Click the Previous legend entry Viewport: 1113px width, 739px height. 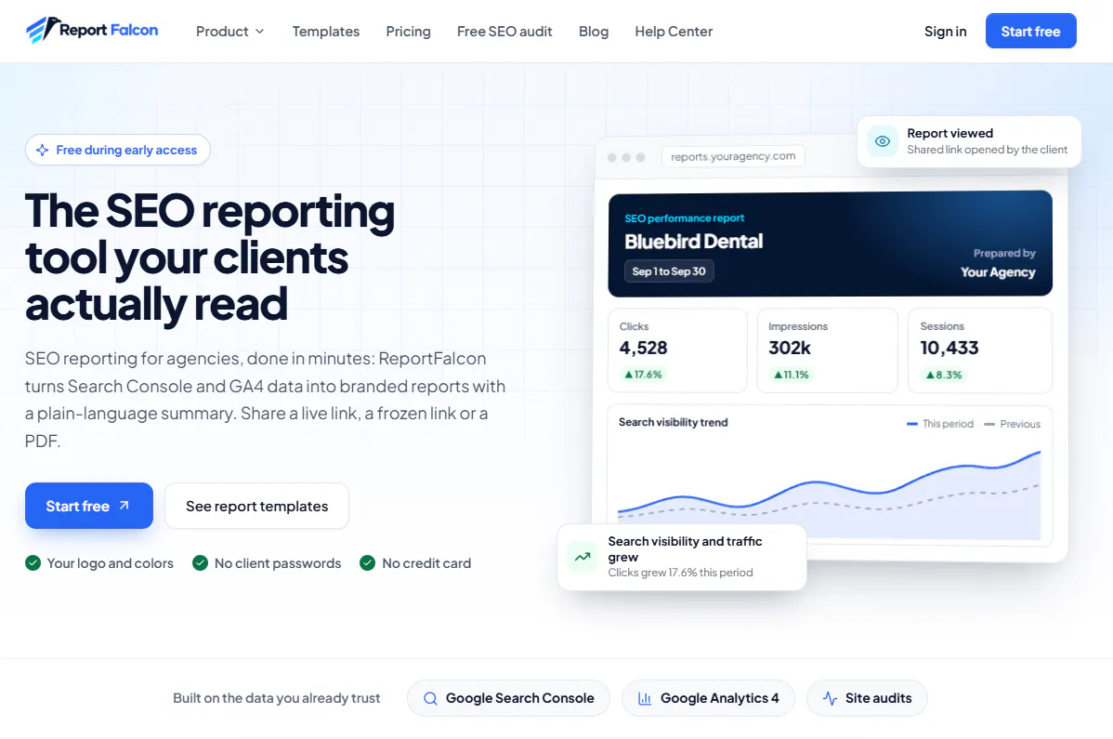coord(1013,424)
